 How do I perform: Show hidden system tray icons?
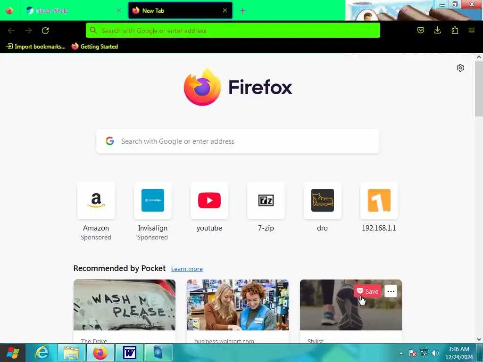pyautogui.click(x=401, y=353)
